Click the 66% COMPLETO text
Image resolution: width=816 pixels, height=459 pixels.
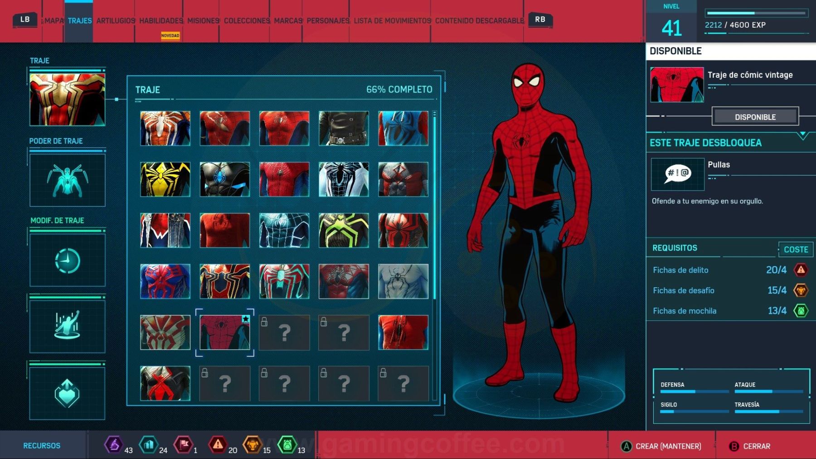coord(399,90)
